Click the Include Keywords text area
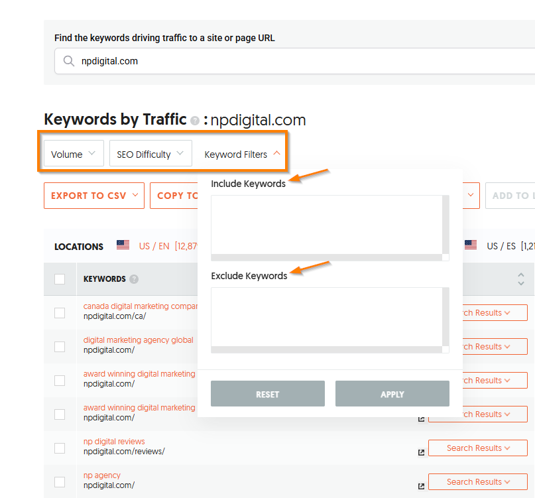535x498 pixels. pos(327,225)
